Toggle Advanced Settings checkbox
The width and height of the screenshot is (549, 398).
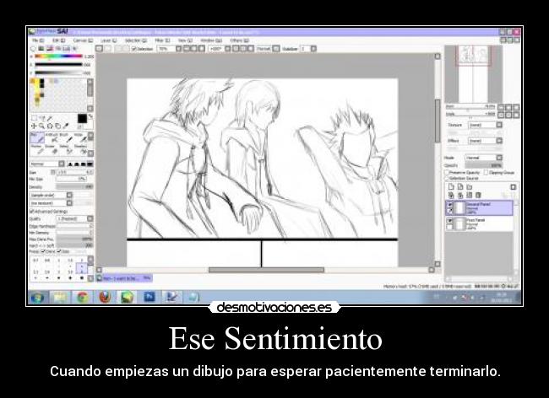coord(32,212)
